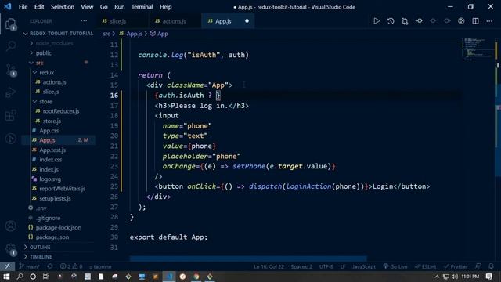501x282 pixels.
Task: Change JavaScript language mode
Action: click(x=363, y=266)
